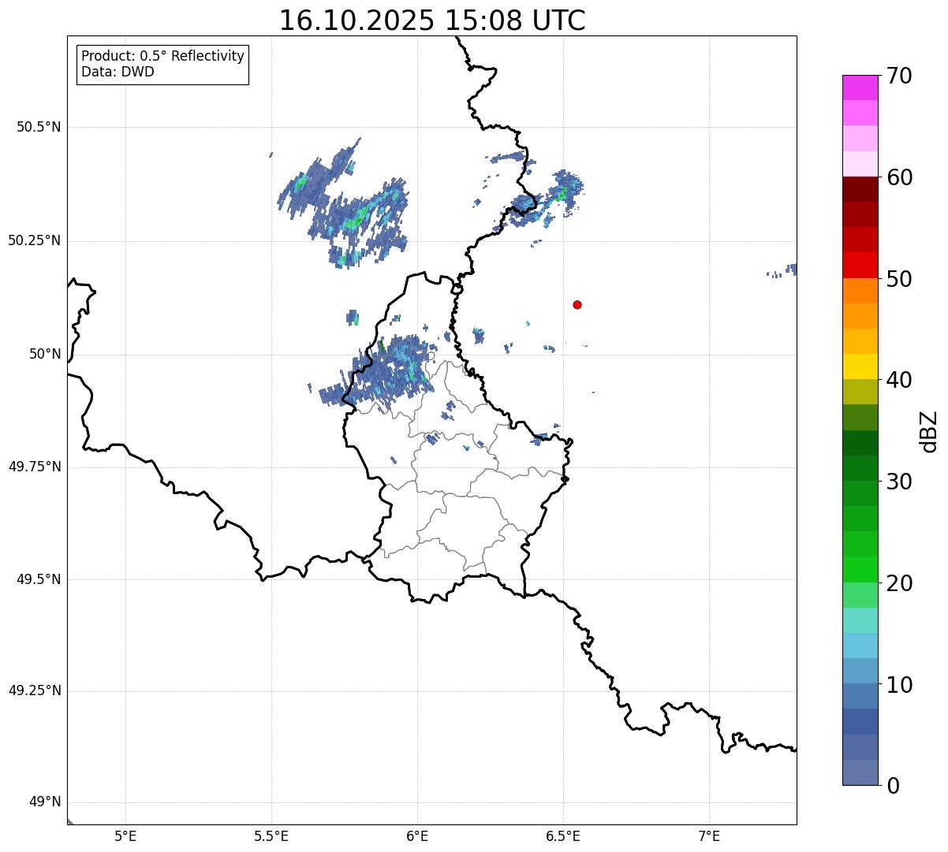Screen dimensions: 948x852
Task: Click the yellow colorbar swatch above 40
Action: click(x=860, y=366)
